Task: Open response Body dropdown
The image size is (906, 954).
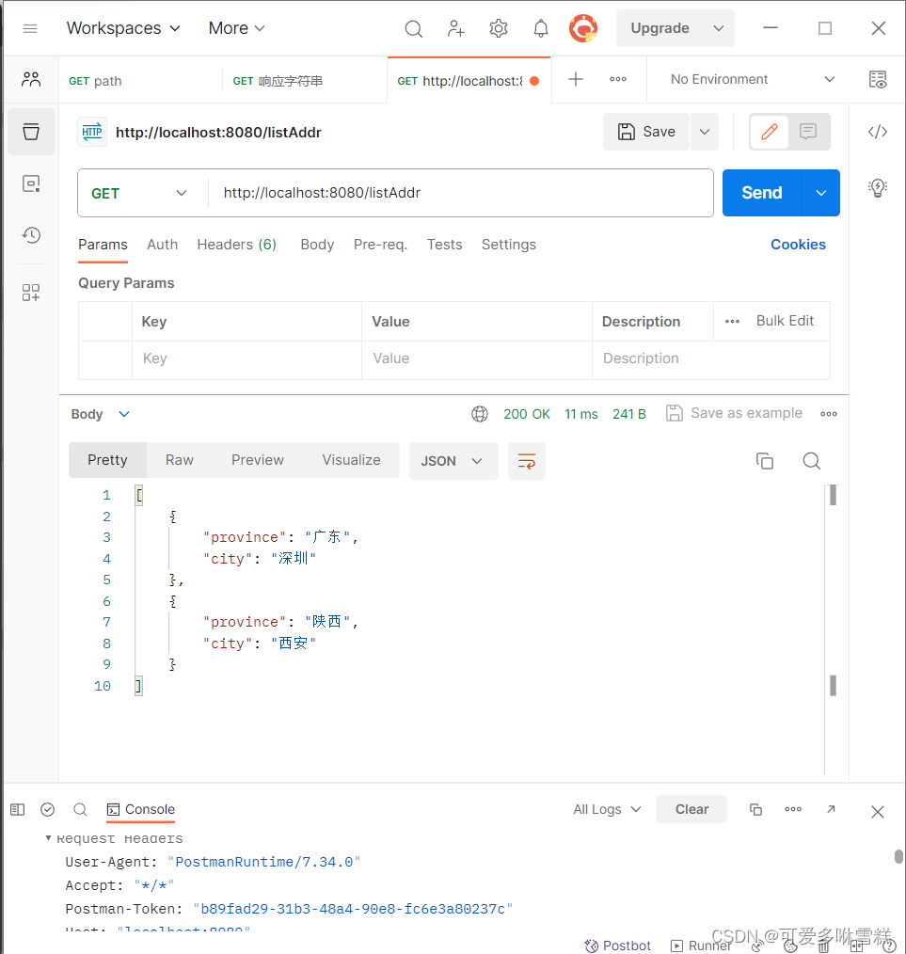Action: coord(101,414)
